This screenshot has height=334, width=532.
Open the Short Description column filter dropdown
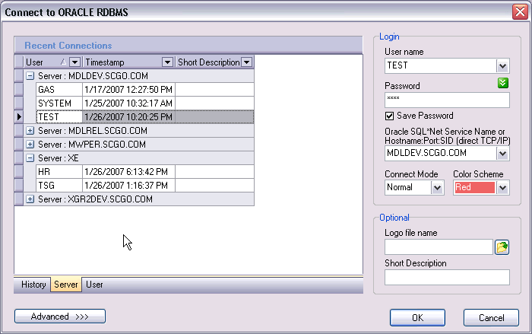[x=246, y=62]
